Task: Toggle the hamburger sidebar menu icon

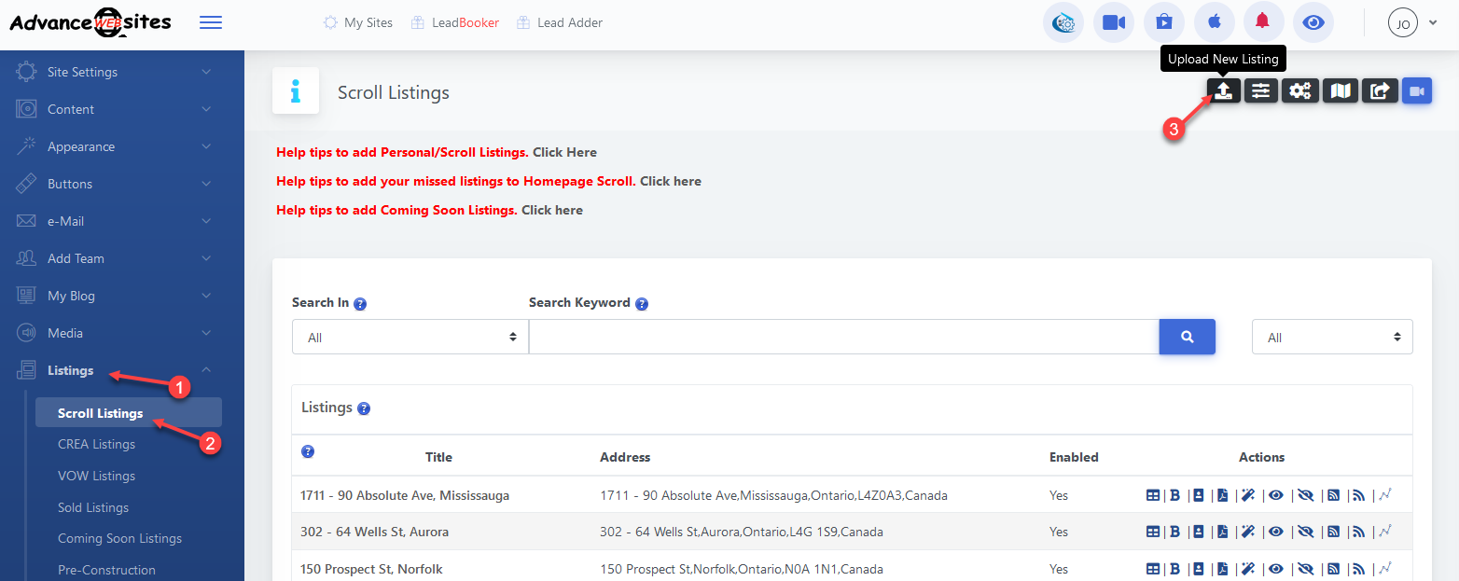Action: click(x=211, y=22)
